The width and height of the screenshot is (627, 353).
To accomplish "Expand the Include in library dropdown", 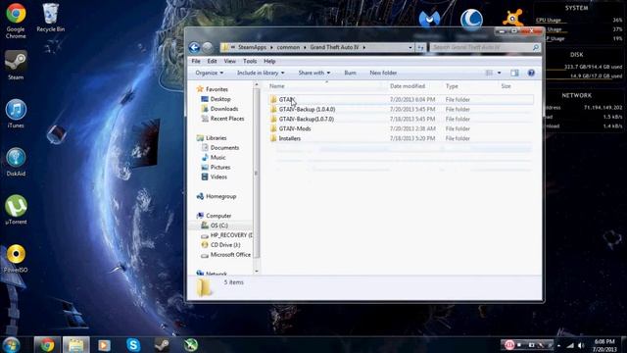I will pos(261,73).
